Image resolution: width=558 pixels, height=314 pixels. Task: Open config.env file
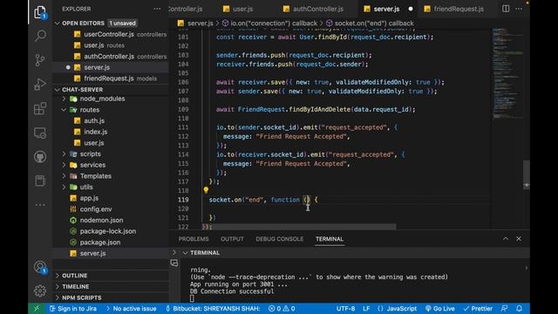point(95,209)
